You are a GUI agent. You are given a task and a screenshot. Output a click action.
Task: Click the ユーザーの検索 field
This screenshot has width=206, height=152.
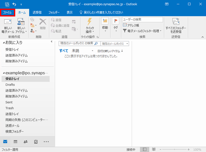coord(143,20)
